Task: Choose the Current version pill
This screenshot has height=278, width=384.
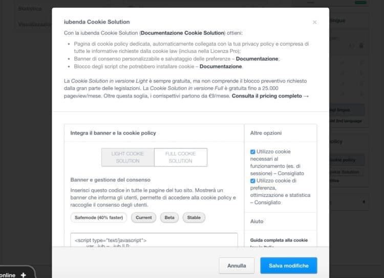Action: 143,217
